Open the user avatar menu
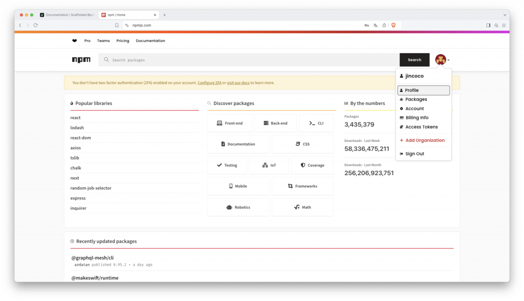The width and height of the screenshot is (524, 301). pos(441,60)
